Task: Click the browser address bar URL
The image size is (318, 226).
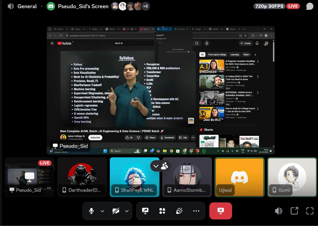Action: coord(87,35)
